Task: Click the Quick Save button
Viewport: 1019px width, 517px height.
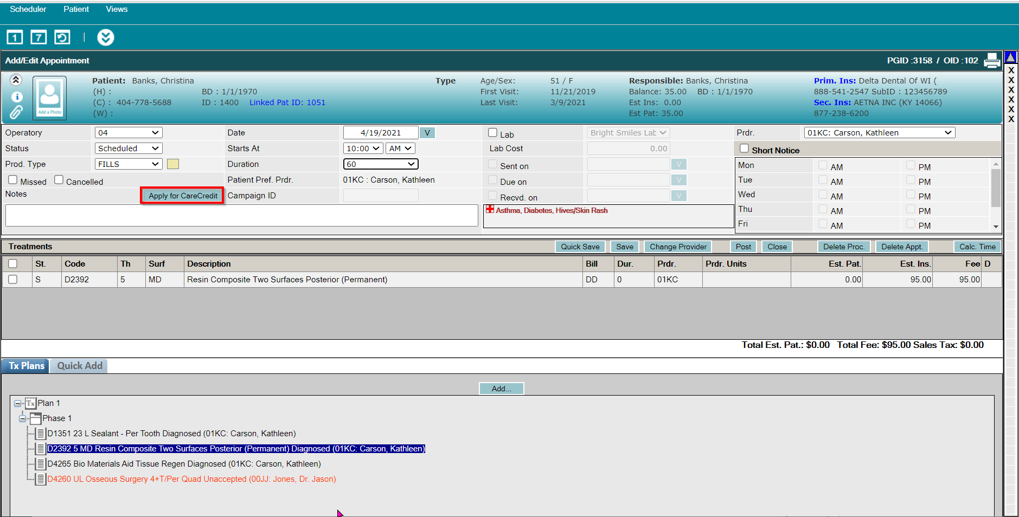Action: [x=580, y=247]
